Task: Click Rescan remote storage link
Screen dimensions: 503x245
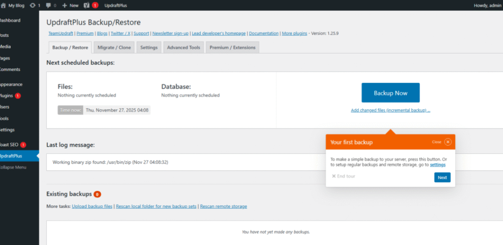Action: (x=224, y=206)
